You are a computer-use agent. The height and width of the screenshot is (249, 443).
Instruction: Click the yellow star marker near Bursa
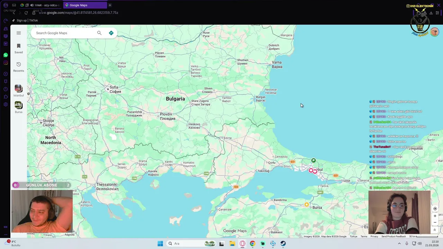307,204
